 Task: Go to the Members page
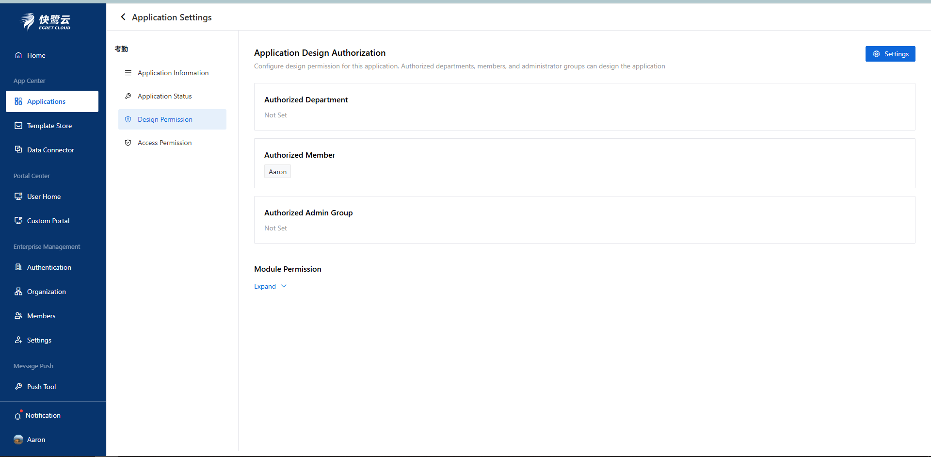[x=41, y=316]
